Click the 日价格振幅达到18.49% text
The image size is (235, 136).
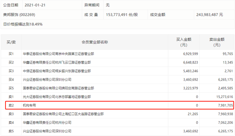coord(23,24)
